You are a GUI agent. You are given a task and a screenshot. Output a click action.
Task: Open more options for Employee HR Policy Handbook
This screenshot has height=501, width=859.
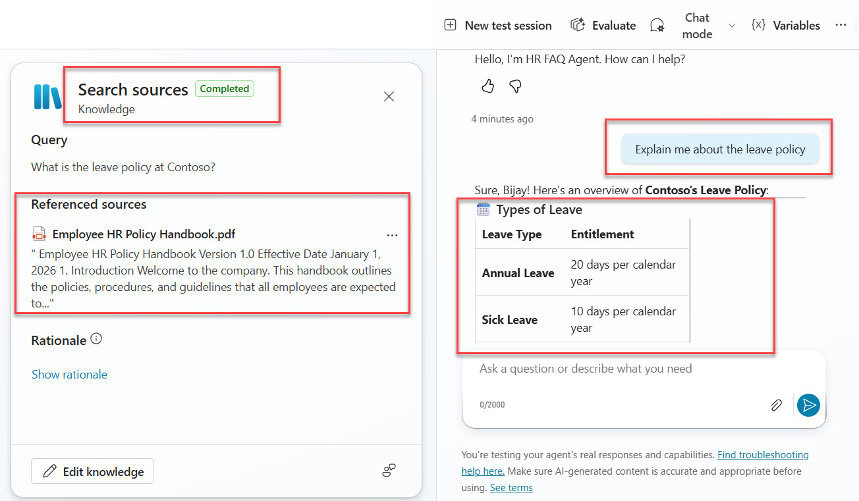393,235
